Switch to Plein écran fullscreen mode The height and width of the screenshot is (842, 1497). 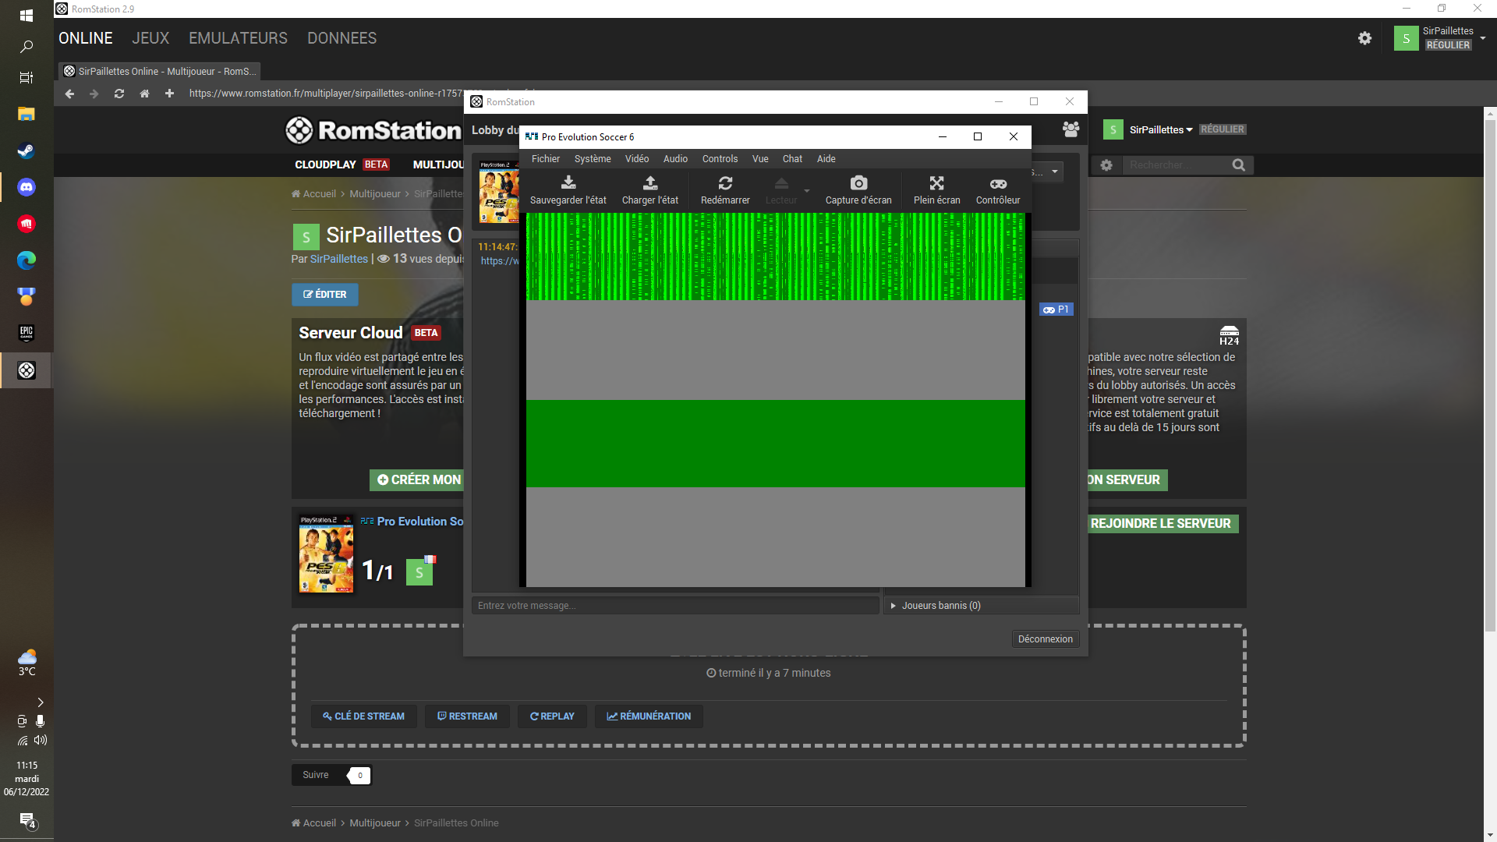click(x=937, y=183)
